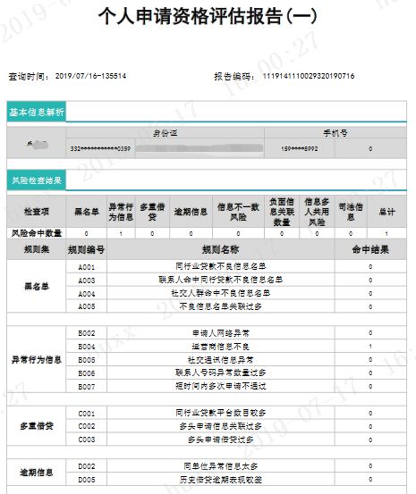The height and width of the screenshot is (494, 416).
Task: Select report code 1119141110029320190716
Action: (x=309, y=76)
